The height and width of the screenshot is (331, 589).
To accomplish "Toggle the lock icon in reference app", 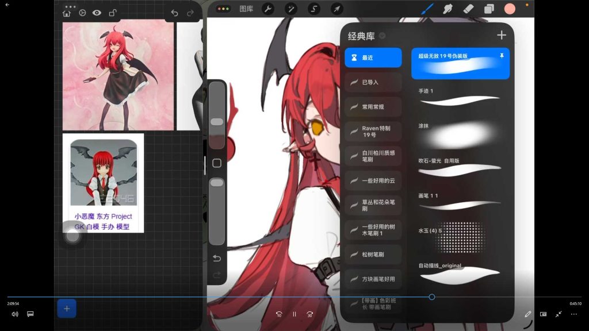I will 112,13.
